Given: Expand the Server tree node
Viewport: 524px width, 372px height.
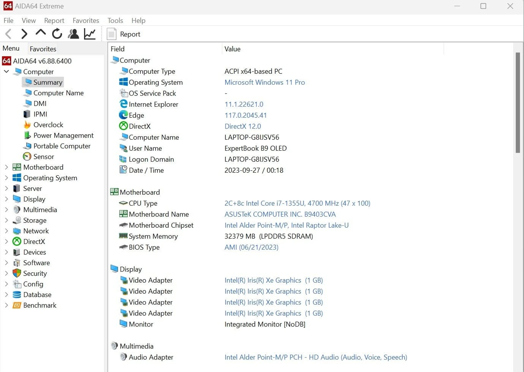Looking at the screenshot, I should [x=7, y=188].
